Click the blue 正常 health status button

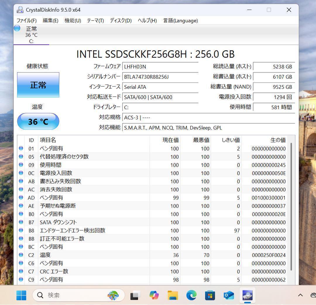click(38, 85)
